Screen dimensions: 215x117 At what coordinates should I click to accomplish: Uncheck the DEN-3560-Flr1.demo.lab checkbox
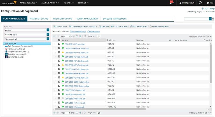(x=59, y=90)
